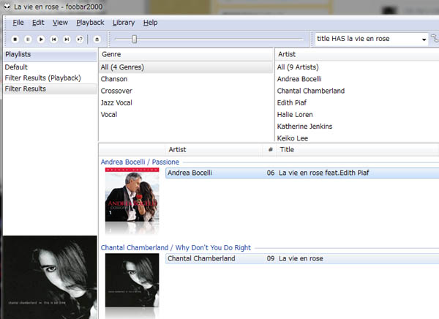The height and width of the screenshot is (319, 439).
Task: Open the View menu
Action: click(x=60, y=23)
